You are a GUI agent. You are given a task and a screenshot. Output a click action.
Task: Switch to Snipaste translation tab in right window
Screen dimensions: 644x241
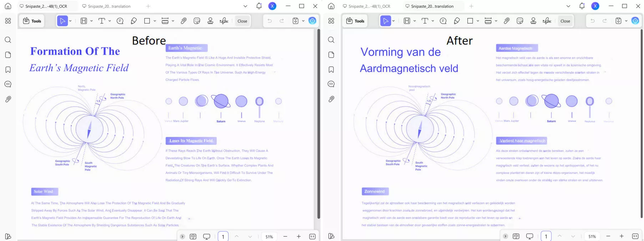coord(432,6)
